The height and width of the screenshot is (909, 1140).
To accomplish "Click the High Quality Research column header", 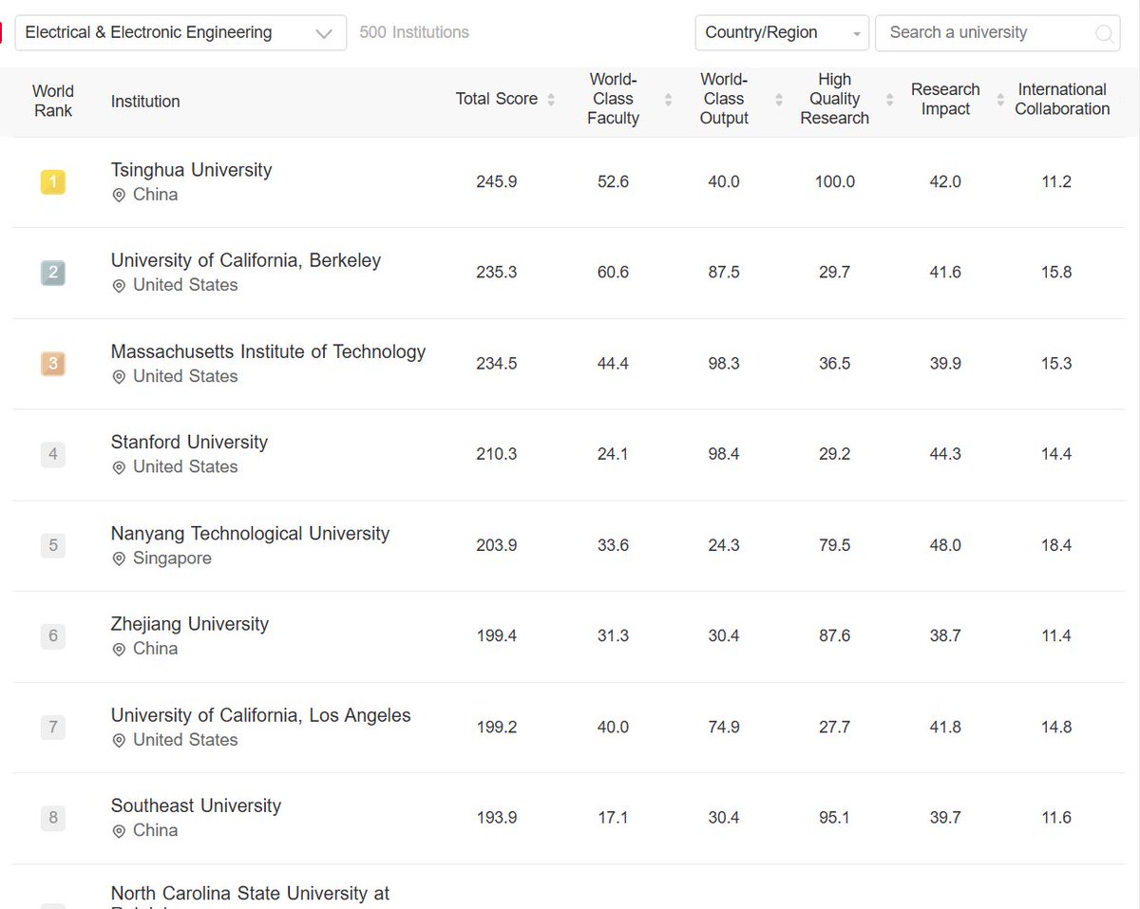I will [834, 99].
